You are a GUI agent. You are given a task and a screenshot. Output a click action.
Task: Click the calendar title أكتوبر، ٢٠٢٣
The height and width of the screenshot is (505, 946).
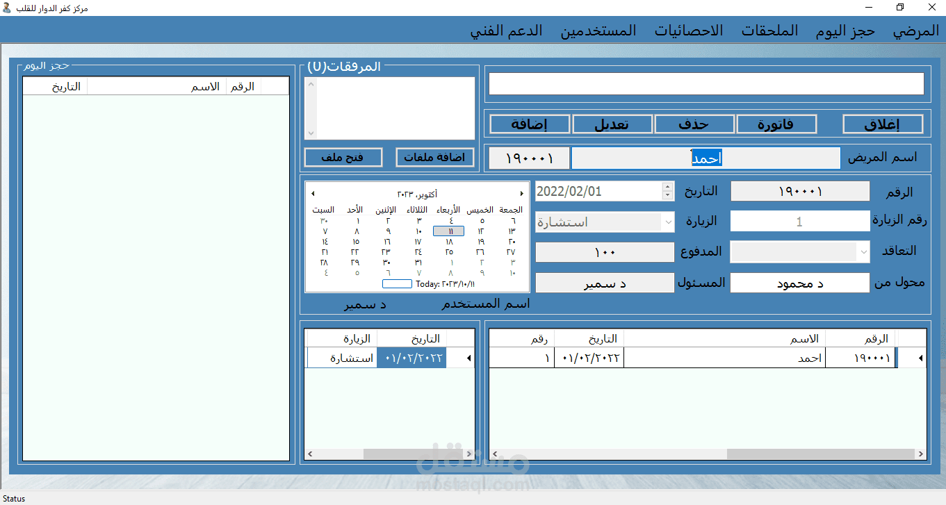coord(417,194)
